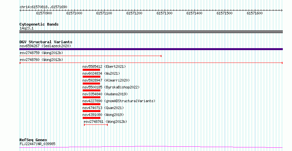Open nsv4227890 (gnomADStructuralVariants) variant label
292x151 pixels.
(119, 101)
